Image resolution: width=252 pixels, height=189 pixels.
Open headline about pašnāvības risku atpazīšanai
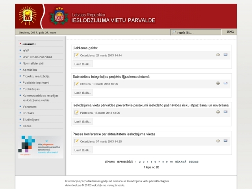(x=151, y=105)
